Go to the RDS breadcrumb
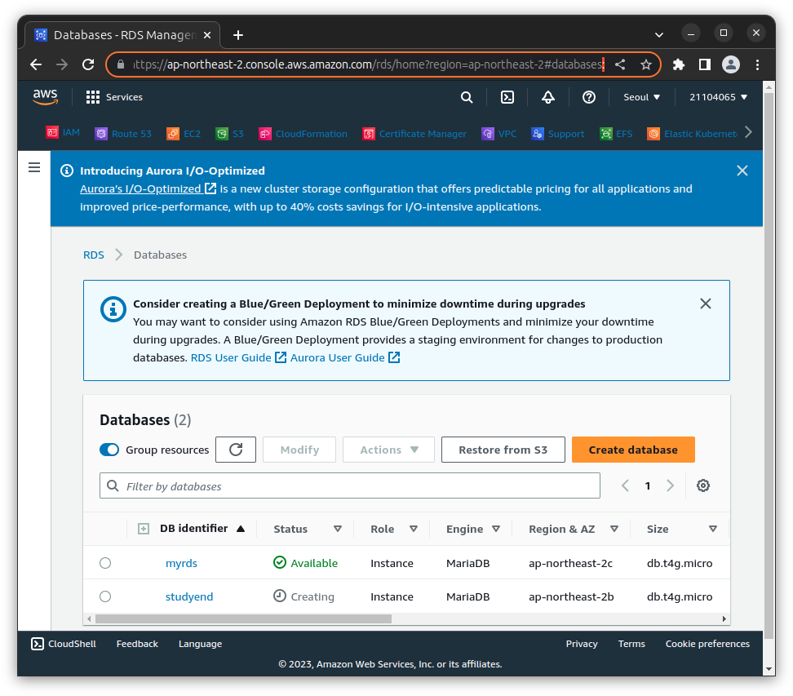The height and width of the screenshot is (696, 793). (x=94, y=255)
